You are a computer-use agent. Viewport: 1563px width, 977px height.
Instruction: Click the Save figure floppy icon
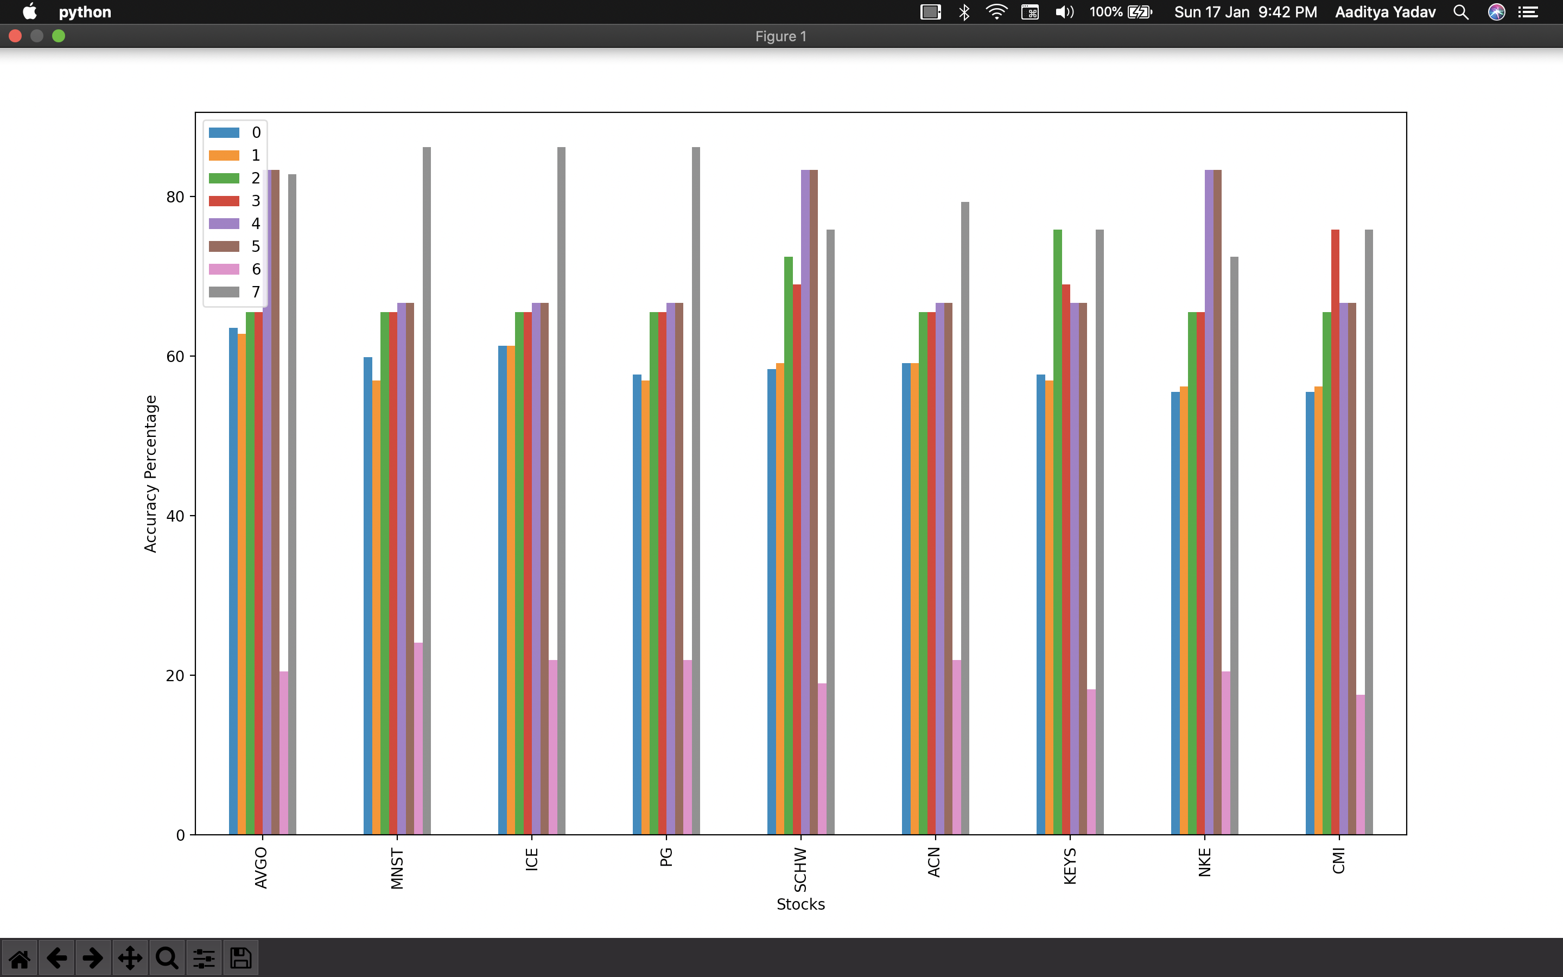[241, 957]
